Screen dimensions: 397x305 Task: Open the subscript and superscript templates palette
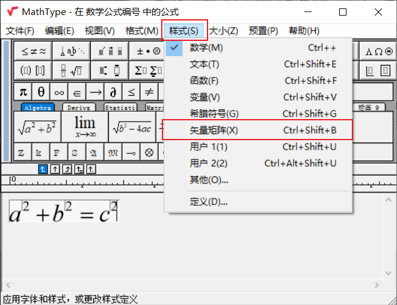(x=110, y=70)
